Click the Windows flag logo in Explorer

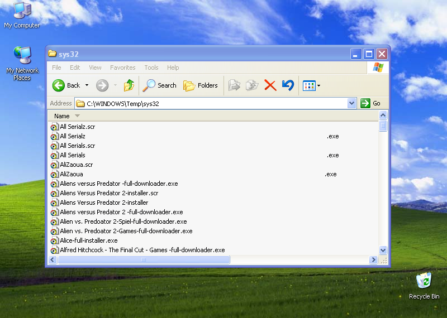click(378, 68)
